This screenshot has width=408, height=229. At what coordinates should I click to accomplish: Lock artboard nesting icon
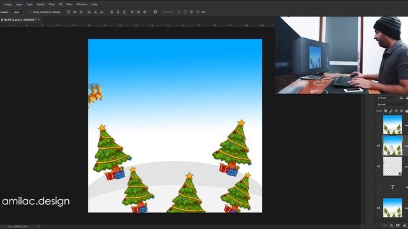(401, 111)
